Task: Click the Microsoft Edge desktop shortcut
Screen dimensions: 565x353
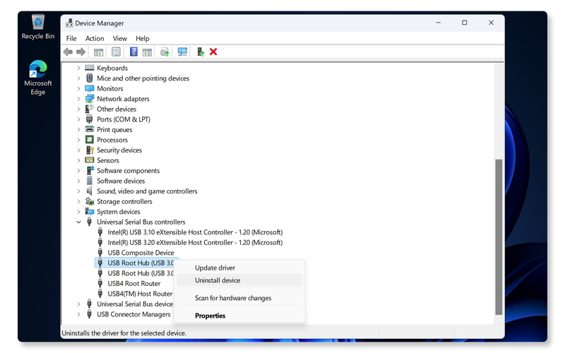Action: click(37, 76)
